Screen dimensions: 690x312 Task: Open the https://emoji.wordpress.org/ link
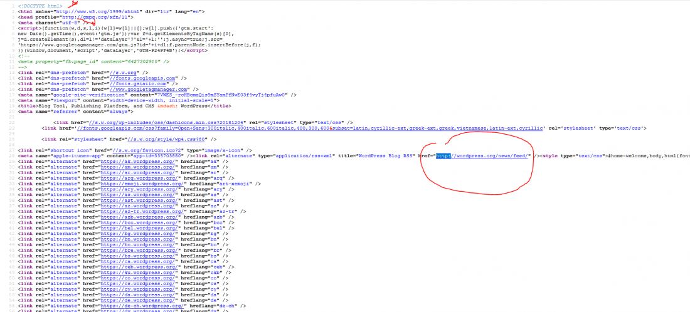143,184
